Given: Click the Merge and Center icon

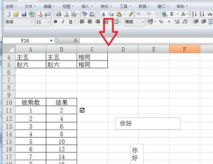Looking at the screenshot, I should 106,22.
